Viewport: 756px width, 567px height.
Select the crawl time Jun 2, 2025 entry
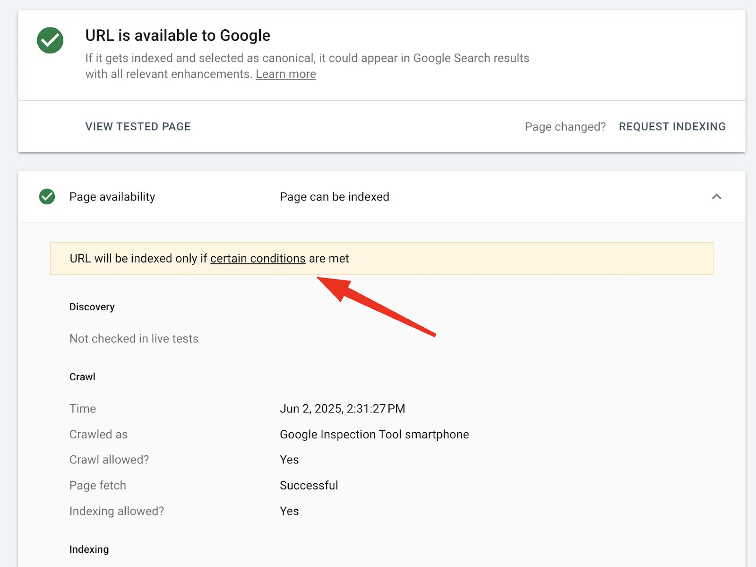(x=343, y=409)
